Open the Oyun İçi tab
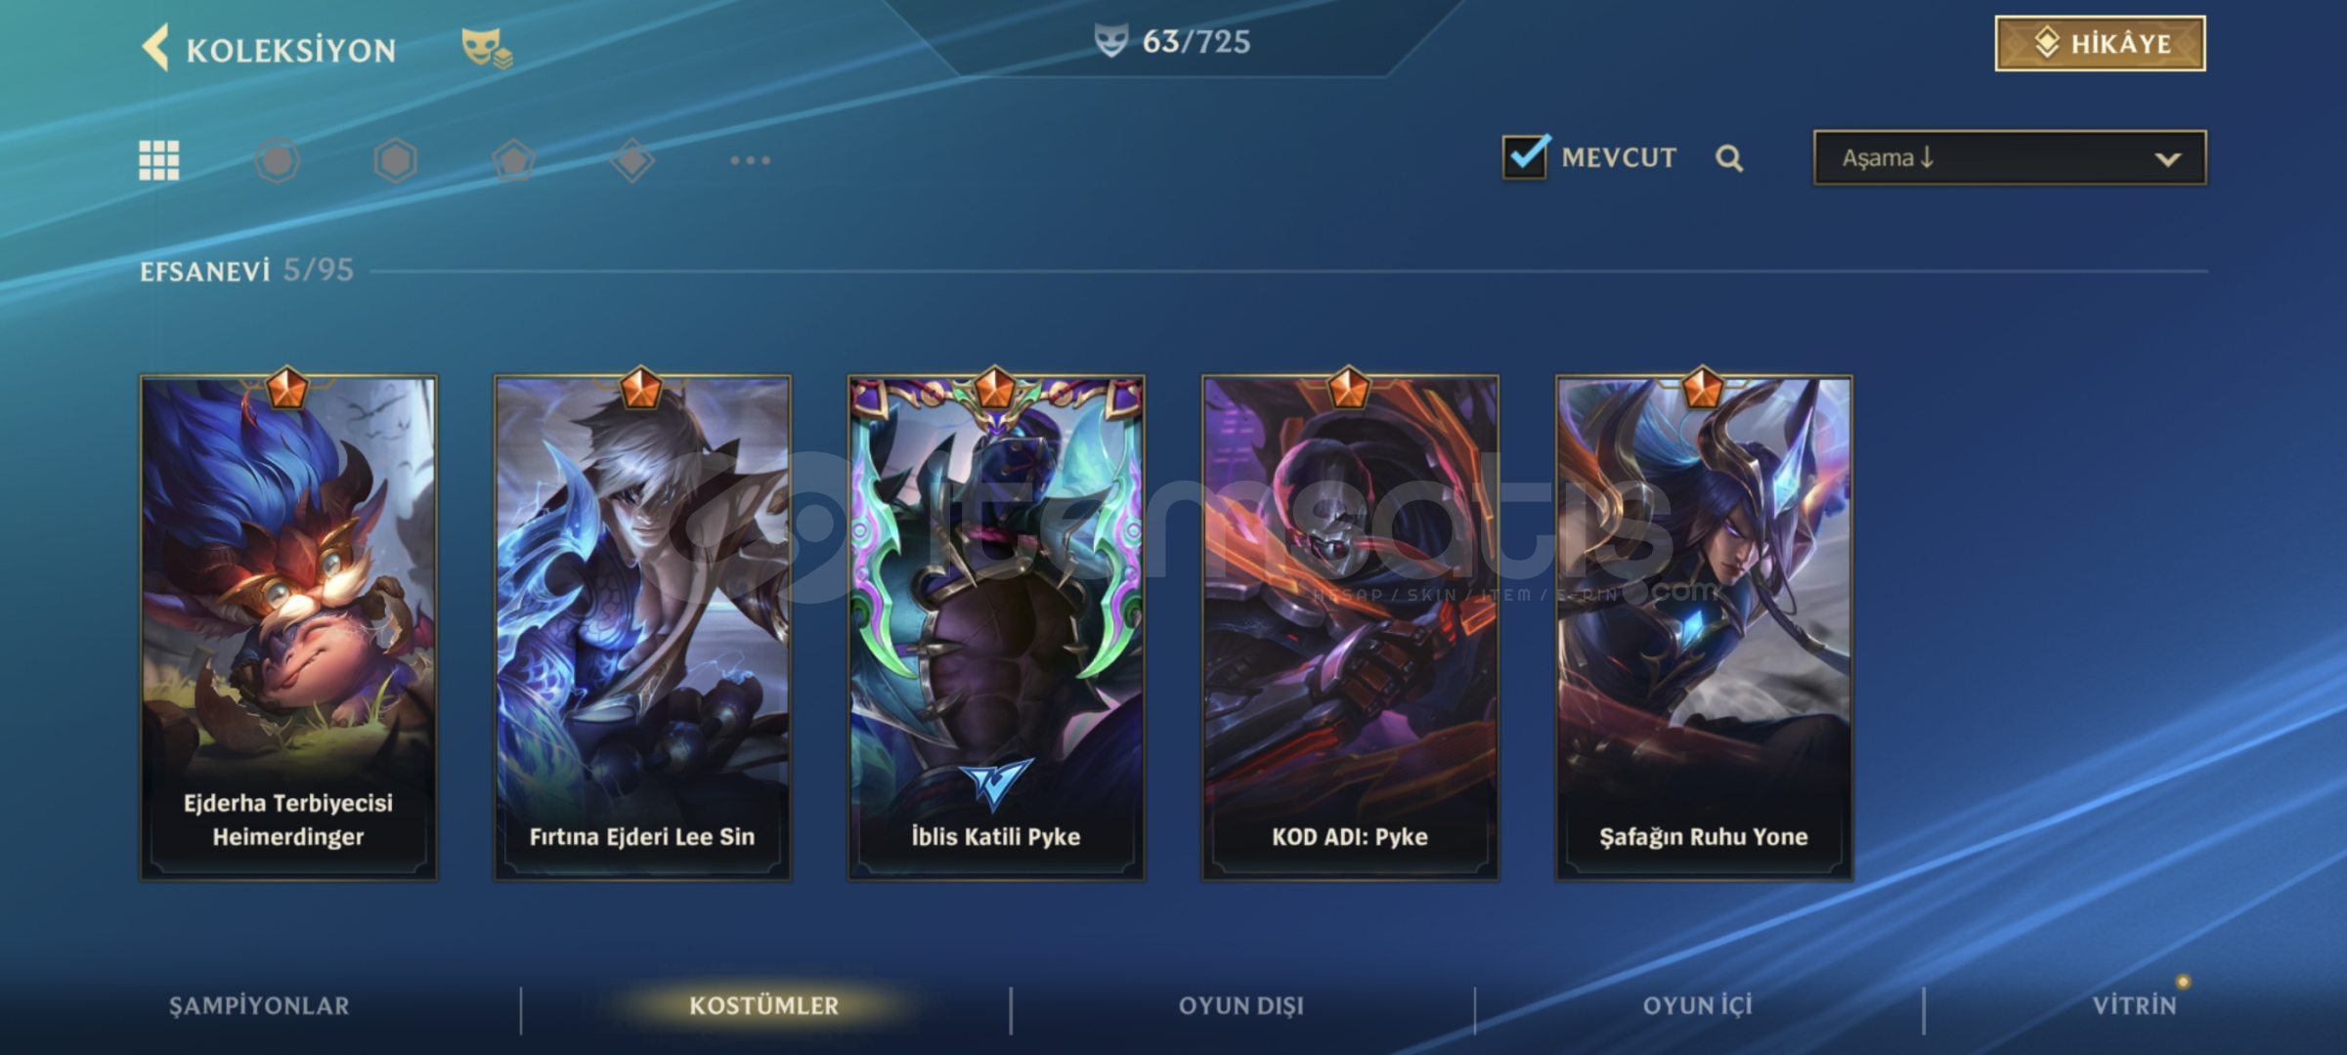 (x=1698, y=1006)
